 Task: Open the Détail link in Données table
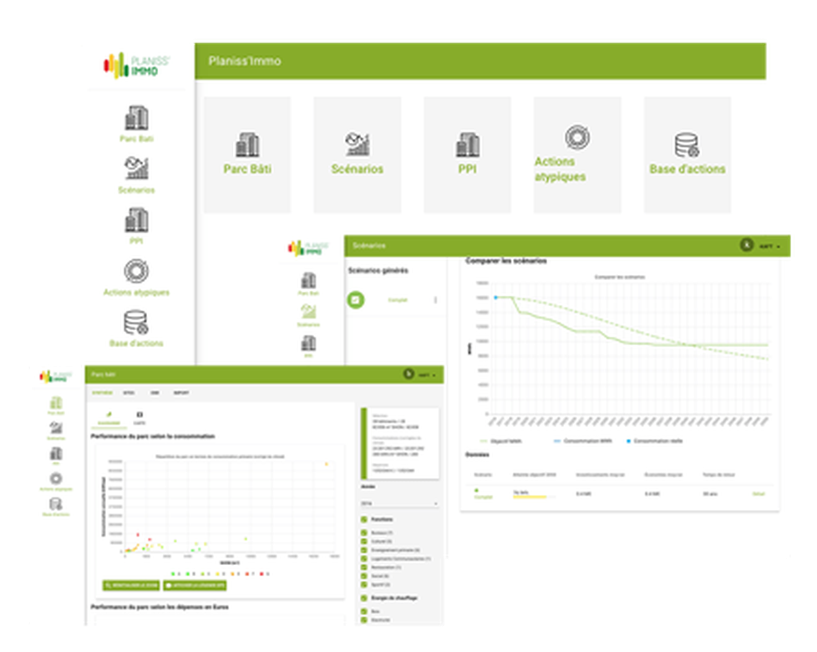click(759, 493)
